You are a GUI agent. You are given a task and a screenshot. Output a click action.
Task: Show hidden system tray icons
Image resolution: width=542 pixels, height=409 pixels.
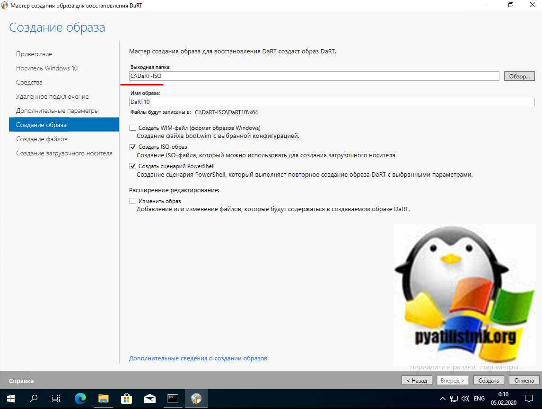coord(443,398)
